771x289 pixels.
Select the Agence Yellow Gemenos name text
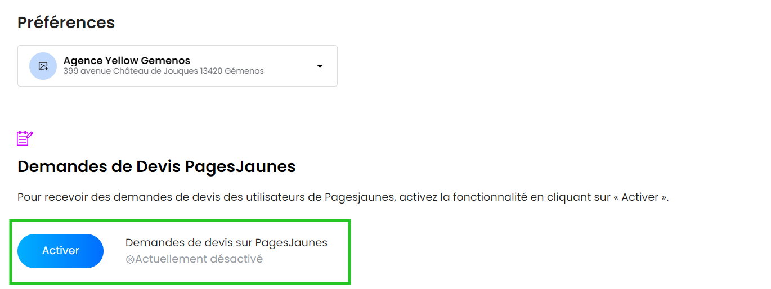pyautogui.click(x=127, y=60)
